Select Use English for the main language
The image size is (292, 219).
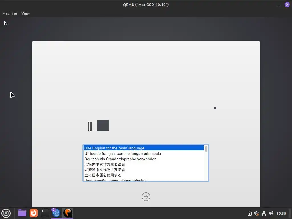(144, 148)
